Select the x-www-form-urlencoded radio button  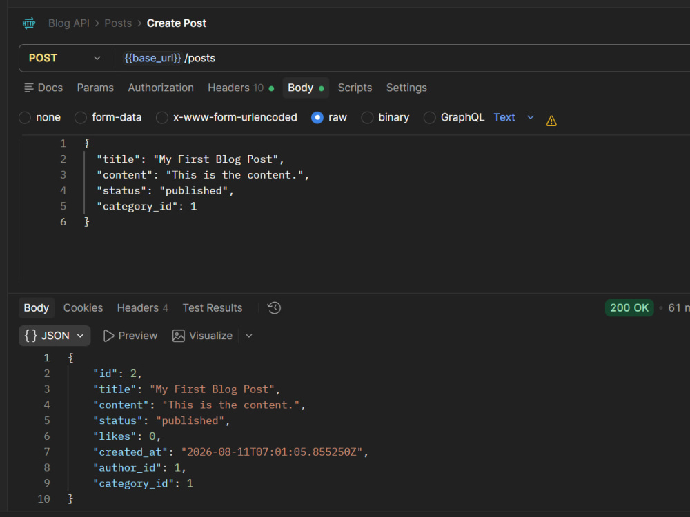pos(162,117)
